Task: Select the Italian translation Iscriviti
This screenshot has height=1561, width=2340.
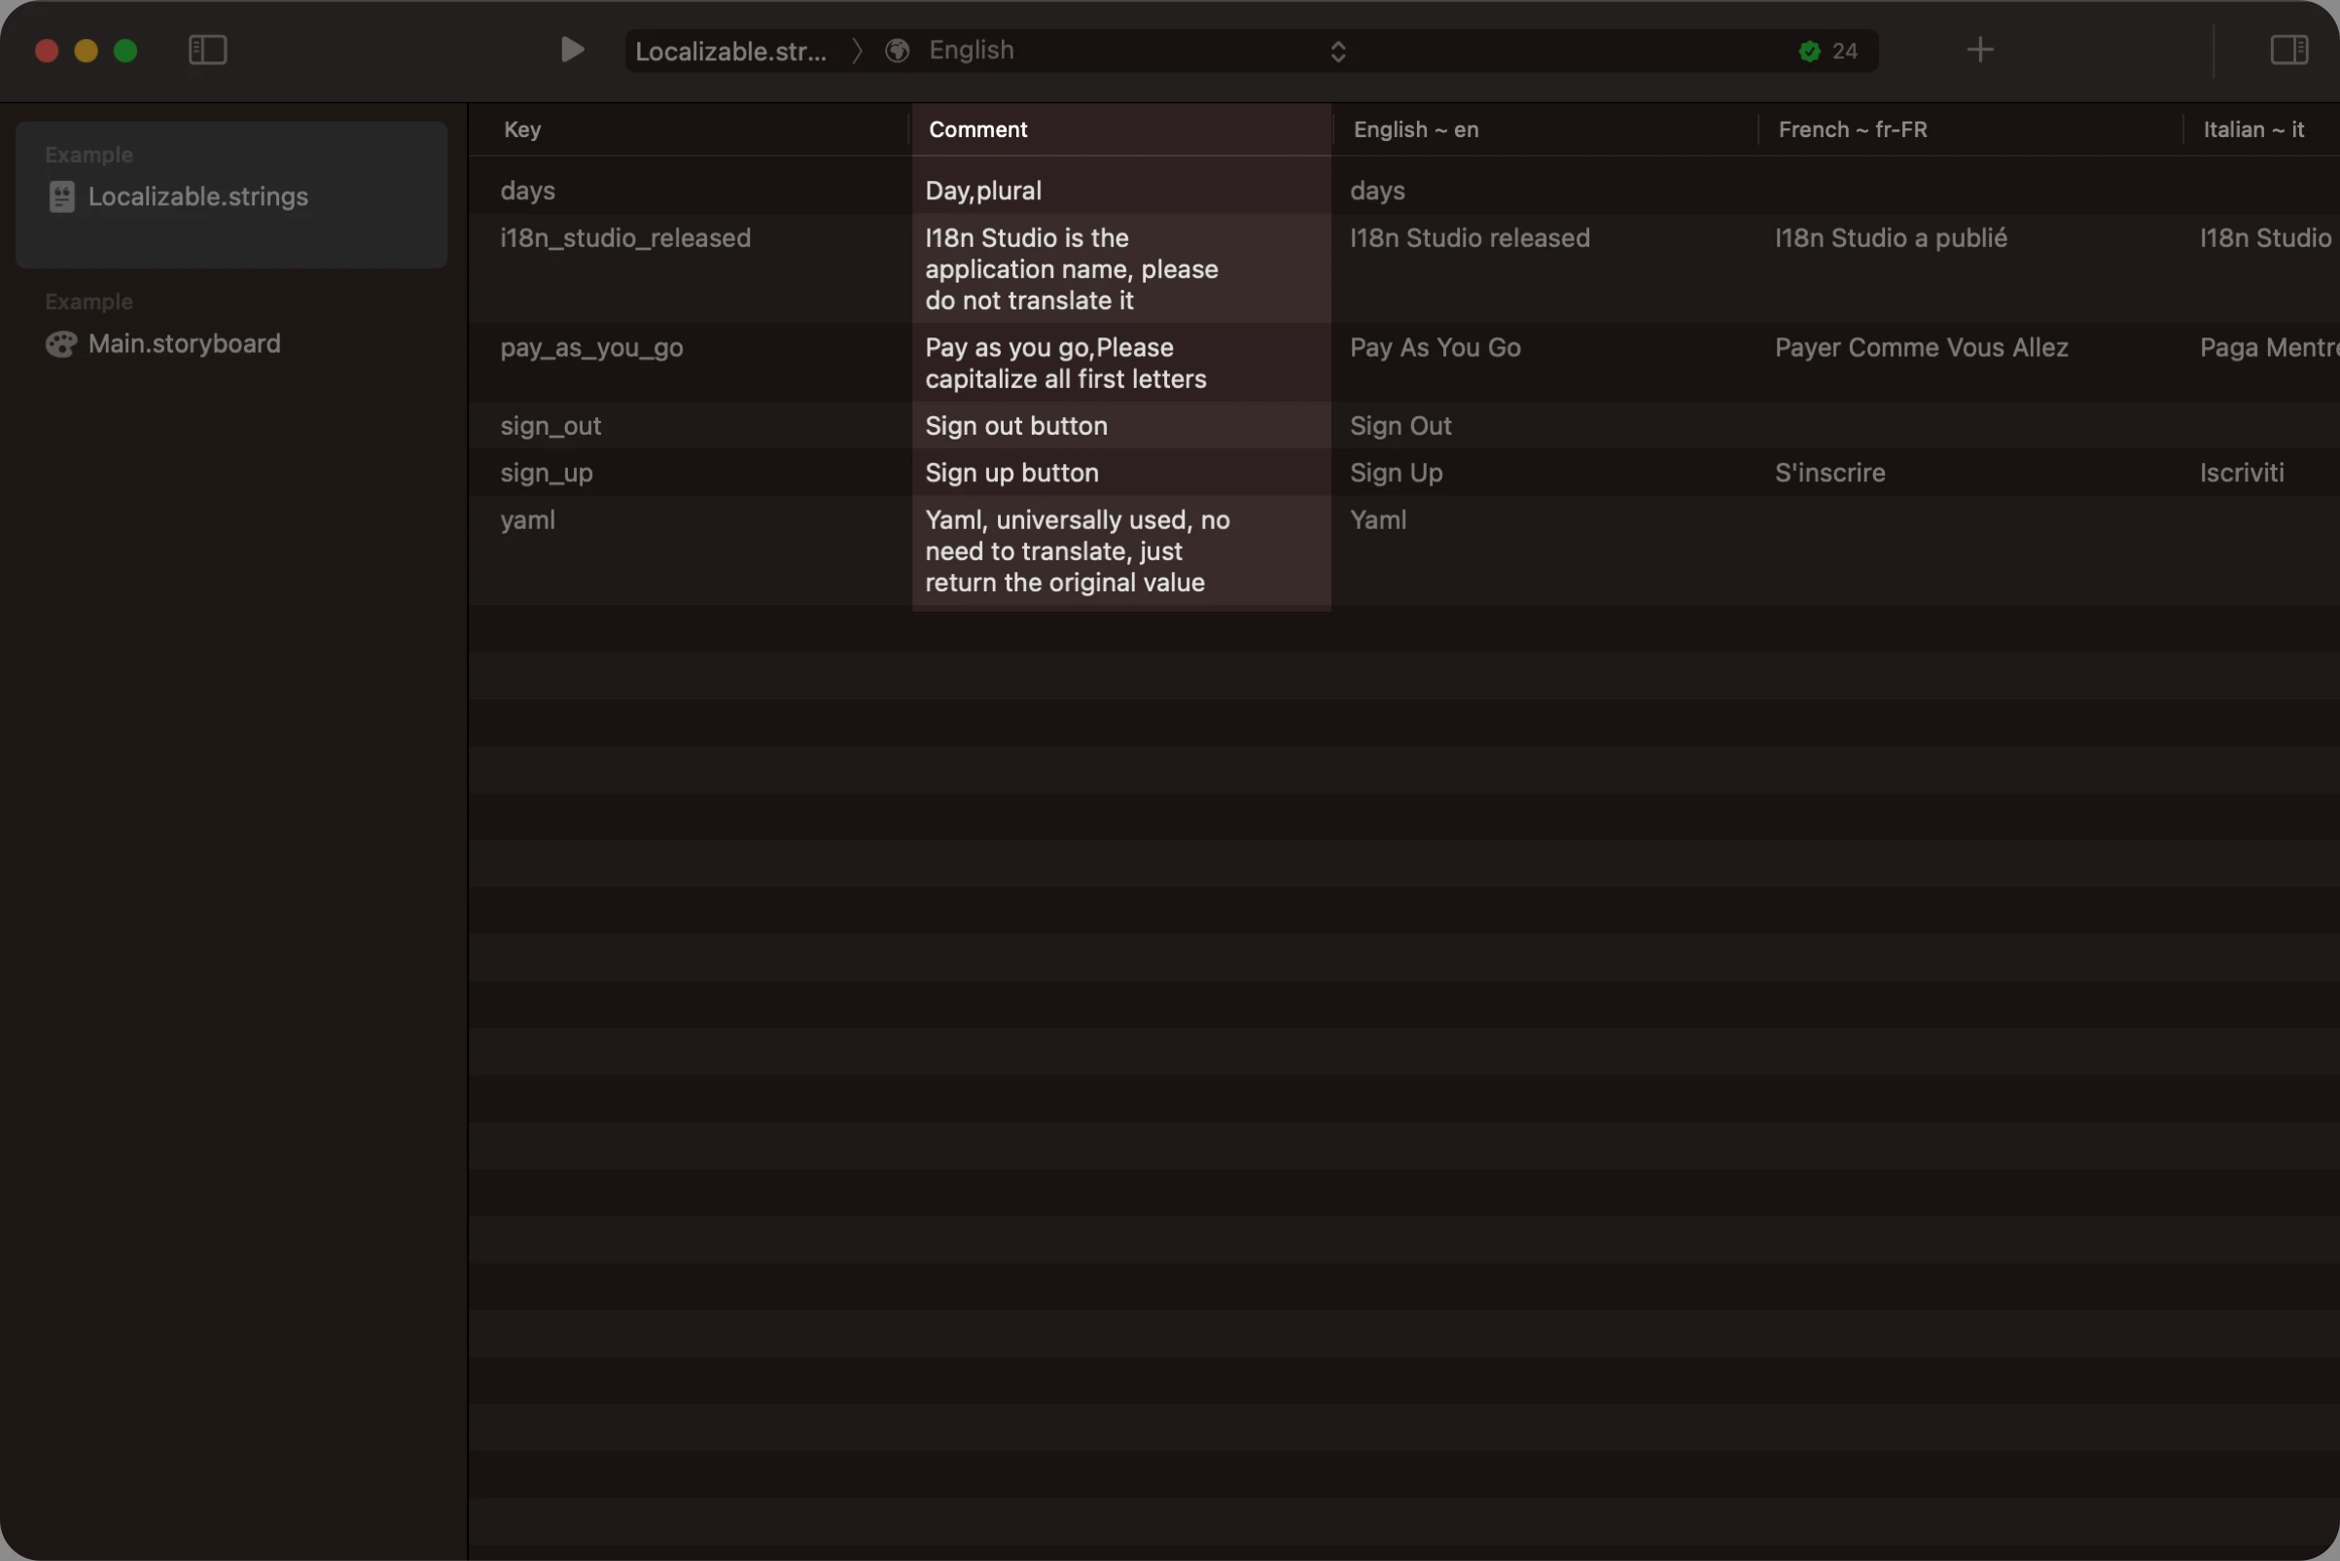Action: (2241, 472)
